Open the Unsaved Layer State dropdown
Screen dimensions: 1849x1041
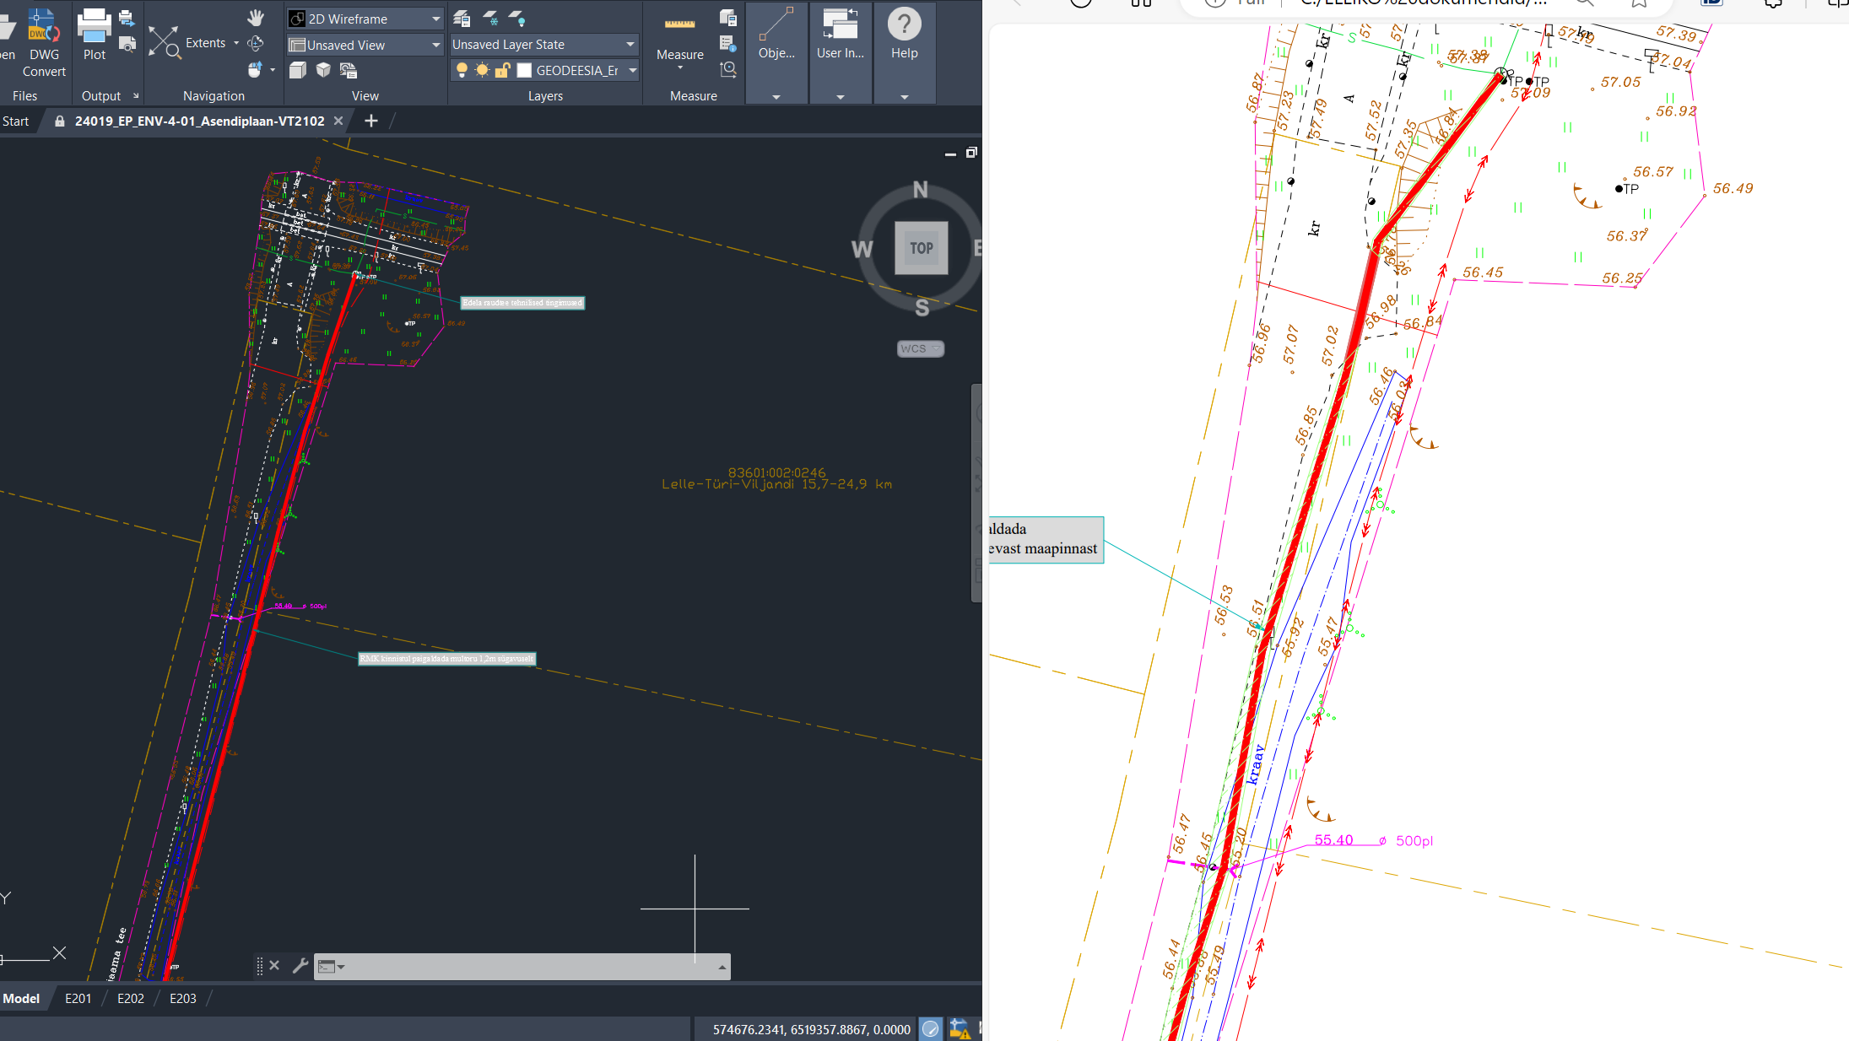coord(543,44)
